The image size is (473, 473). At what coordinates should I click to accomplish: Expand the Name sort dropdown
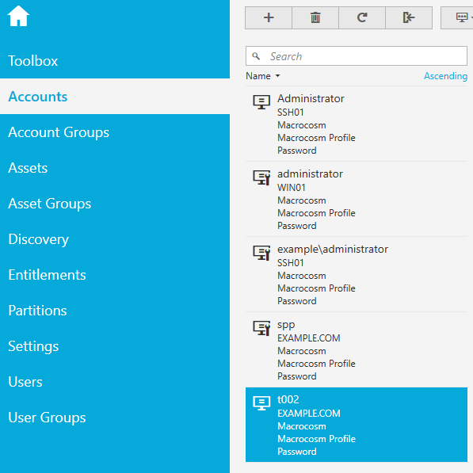point(263,76)
